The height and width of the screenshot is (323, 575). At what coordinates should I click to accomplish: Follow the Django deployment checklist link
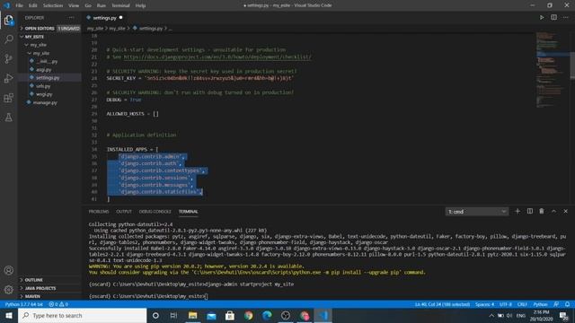[x=217, y=57]
